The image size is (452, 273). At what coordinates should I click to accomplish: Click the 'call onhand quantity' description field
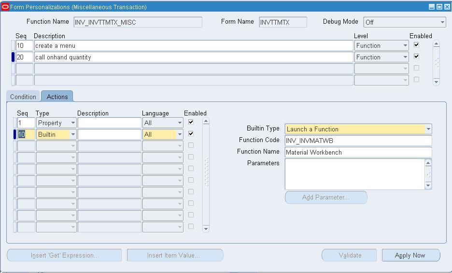click(x=194, y=57)
